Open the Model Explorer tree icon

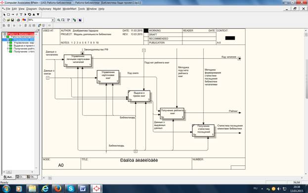coord(74,20)
